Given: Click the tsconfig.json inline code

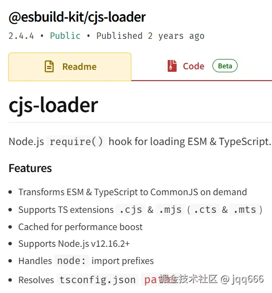Looking at the screenshot, I should click(x=97, y=280).
